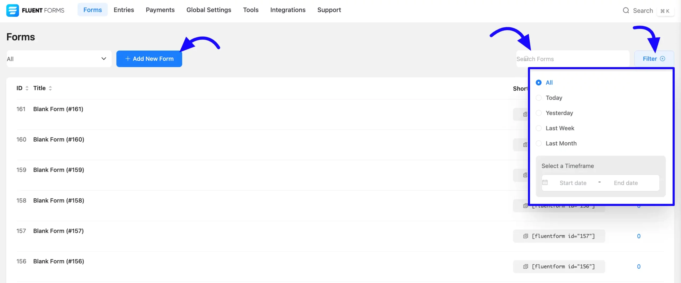Copy shortcode icon for form 157

(525, 236)
